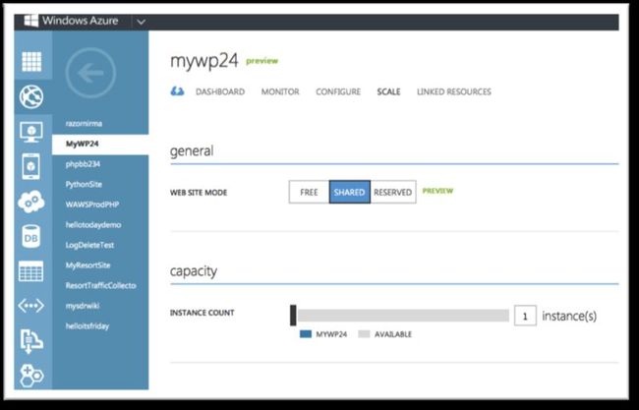Click the mywp24 page title

(204, 61)
